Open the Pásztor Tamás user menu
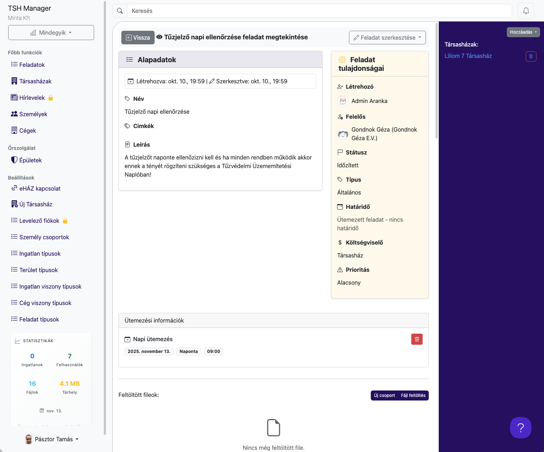 coord(52,439)
